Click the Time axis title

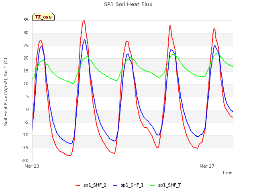tap(227, 172)
